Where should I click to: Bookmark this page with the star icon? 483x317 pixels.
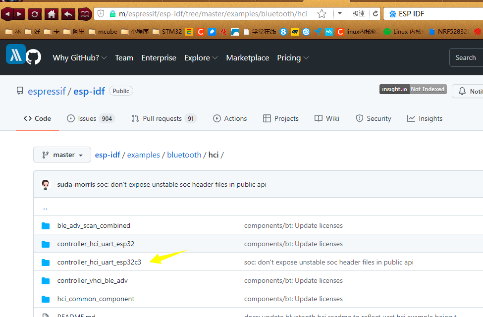(322, 13)
